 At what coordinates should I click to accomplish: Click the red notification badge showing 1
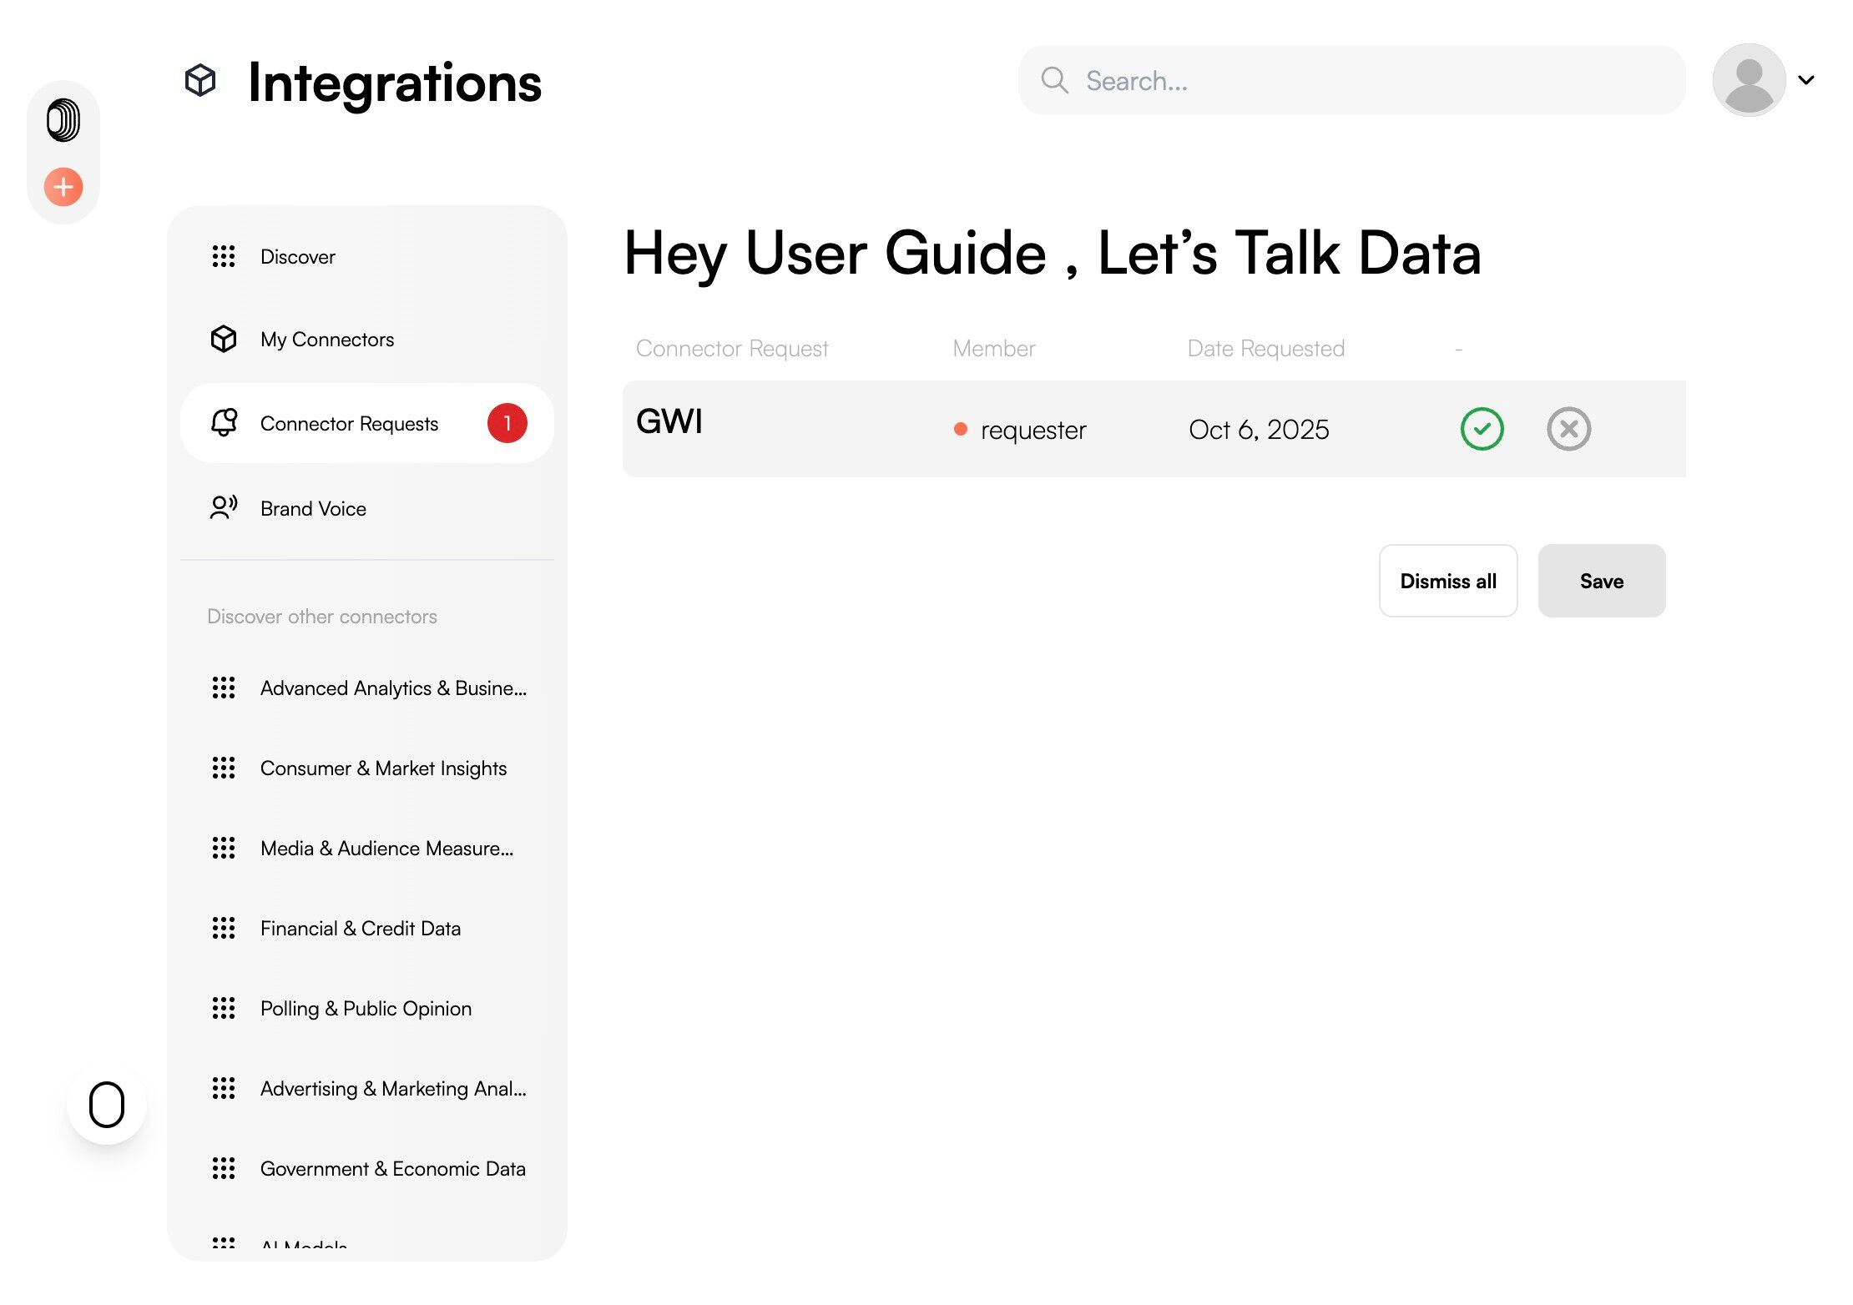click(507, 423)
